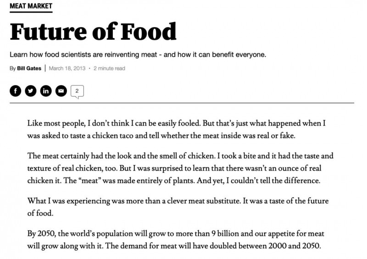Click the 2 minute read label
Screen dimensions: 367x259
coord(109,69)
